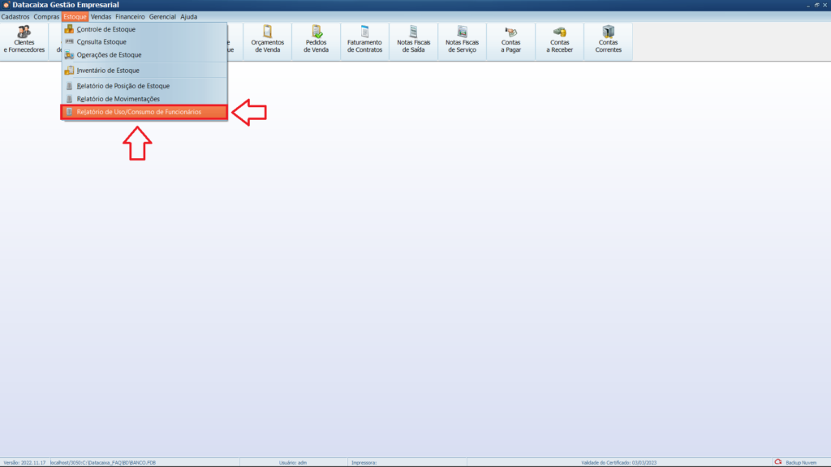This screenshot has height=467, width=831.
Task: Select Controle de Estoque menu entry
Action: coord(105,29)
